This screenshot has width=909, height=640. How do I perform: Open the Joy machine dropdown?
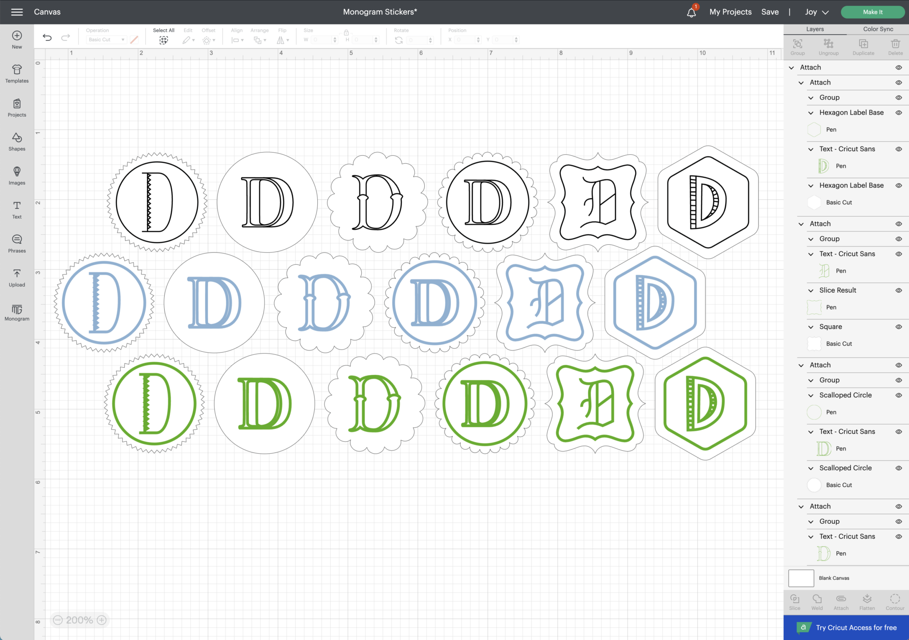point(816,12)
